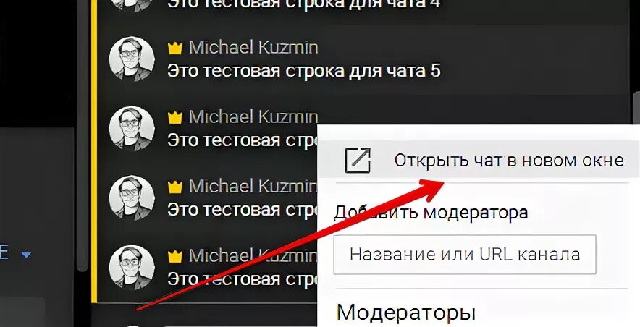Click the "Модераторы" section heading
Image resolution: width=640 pixels, height=327 pixels.
point(406,313)
